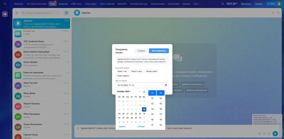The width and height of the screenshot is (284, 139).
Task: Open Demo Admin ClassnyiSait chat
Action: tap(42, 55)
